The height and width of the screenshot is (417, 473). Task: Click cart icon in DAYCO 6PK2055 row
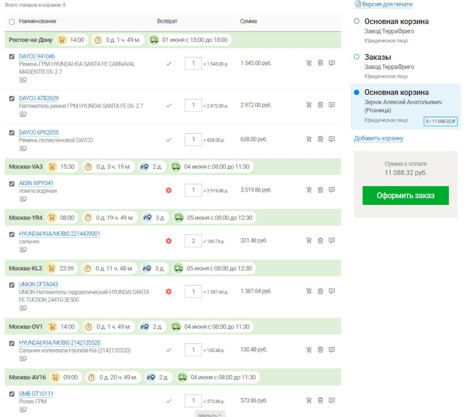pyautogui.click(x=308, y=139)
